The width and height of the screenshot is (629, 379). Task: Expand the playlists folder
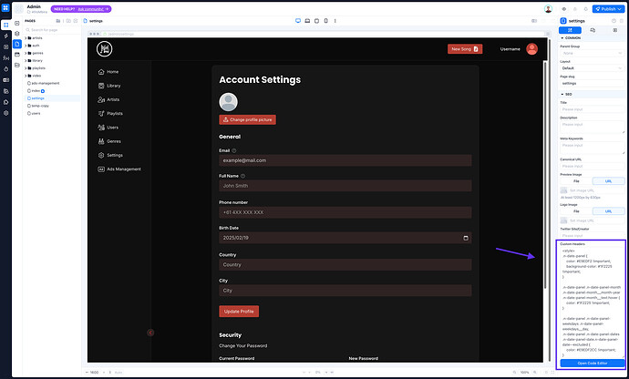tap(26, 68)
